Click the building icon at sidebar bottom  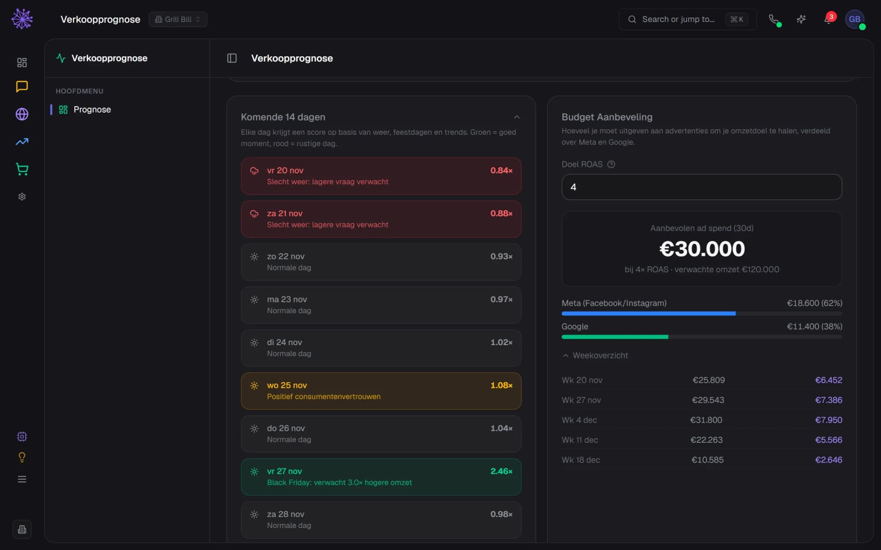coord(22,529)
